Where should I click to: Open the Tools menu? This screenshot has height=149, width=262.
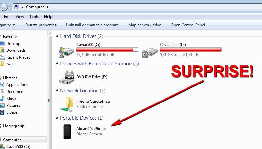[x=34, y=17]
